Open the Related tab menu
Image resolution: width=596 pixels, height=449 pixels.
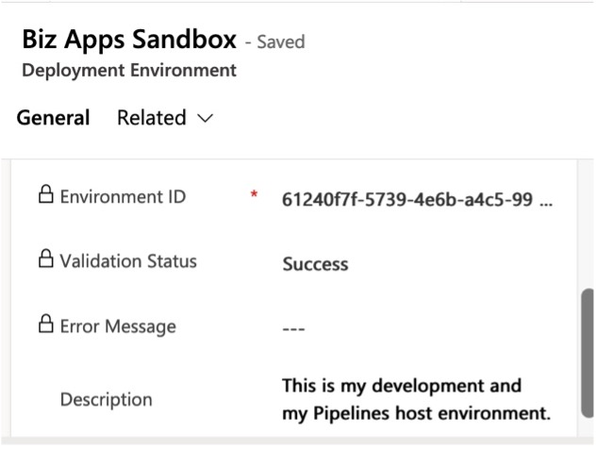click(x=165, y=118)
